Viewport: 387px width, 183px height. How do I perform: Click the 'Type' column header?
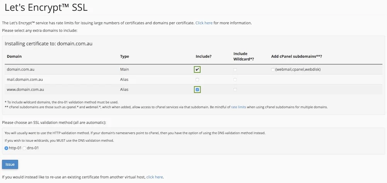point(125,56)
